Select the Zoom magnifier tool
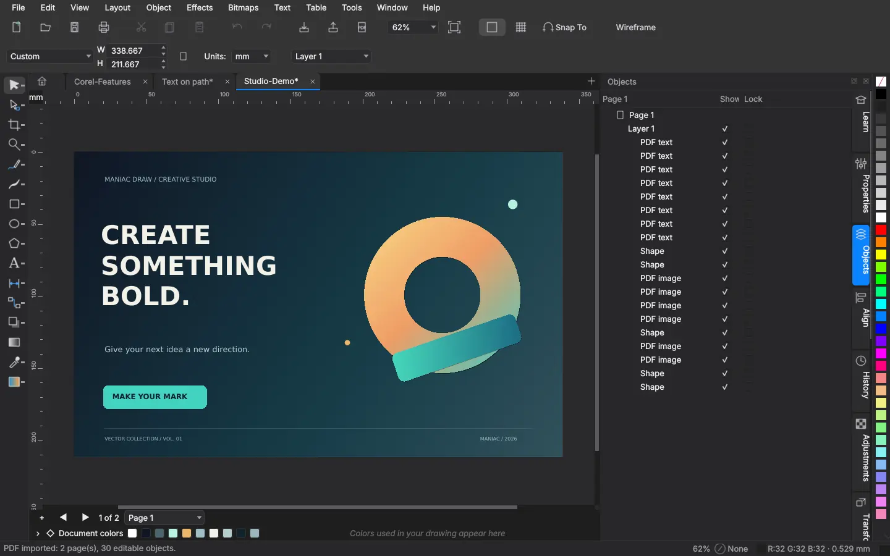 15,145
